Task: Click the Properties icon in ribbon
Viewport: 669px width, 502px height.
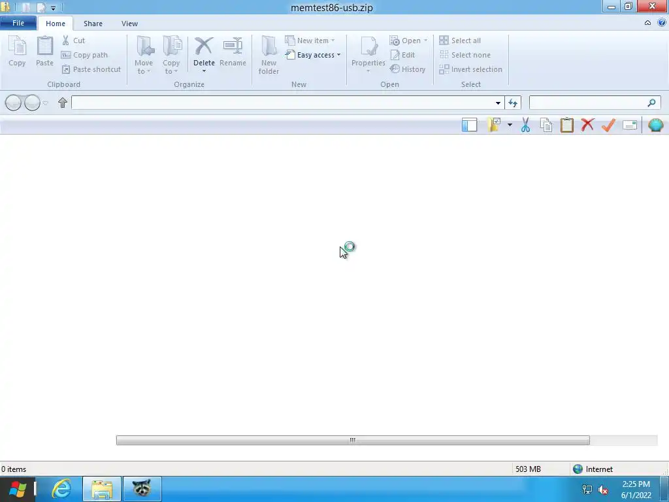Action: click(368, 46)
